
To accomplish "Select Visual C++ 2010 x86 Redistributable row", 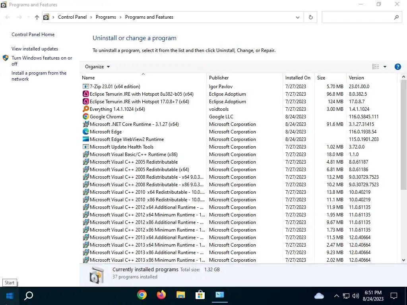I will pos(239,200).
